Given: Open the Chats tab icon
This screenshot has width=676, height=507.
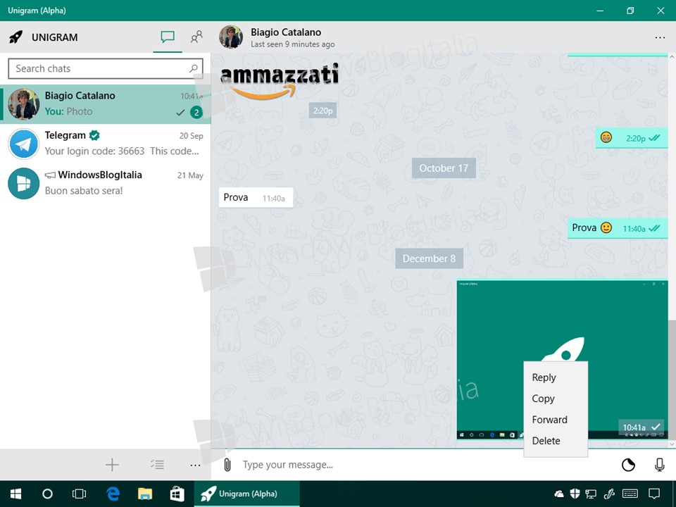Looking at the screenshot, I should click(168, 37).
